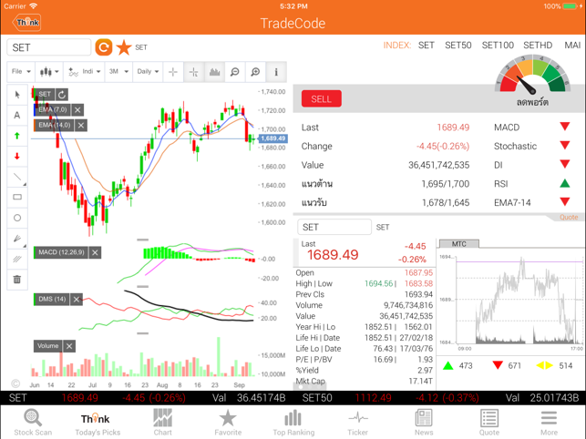Open the 3M period dropdown
Image resolution: width=586 pixels, height=439 pixels.
118,71
